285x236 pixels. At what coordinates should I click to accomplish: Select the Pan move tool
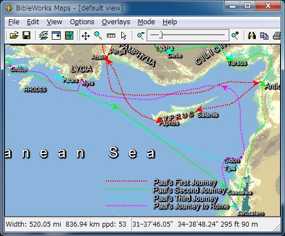click(x=85, y=36)
